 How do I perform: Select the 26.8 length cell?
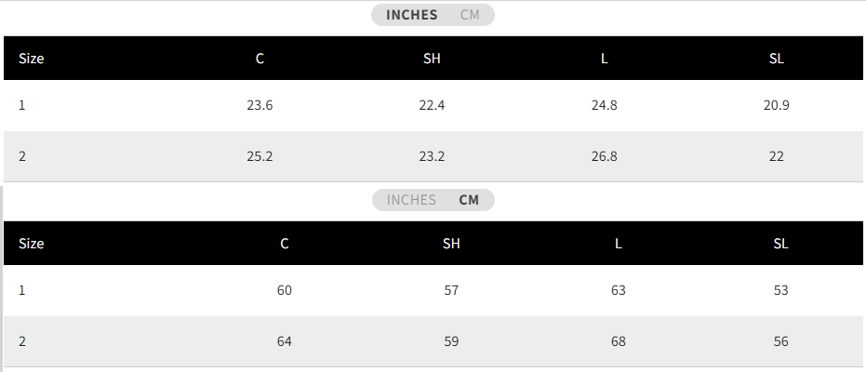tap(605, 157)
